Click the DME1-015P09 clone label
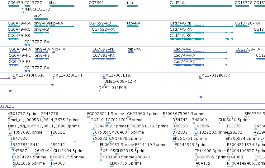 pos(112,88)
